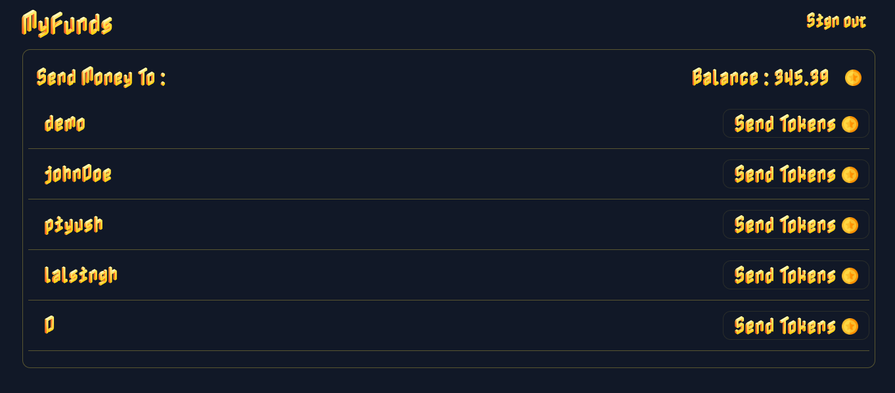The width and height of the screenshot is (895, 393).
Task: Click the coin icon in piyush's Send Tokens button
Action: click(850, 225)
